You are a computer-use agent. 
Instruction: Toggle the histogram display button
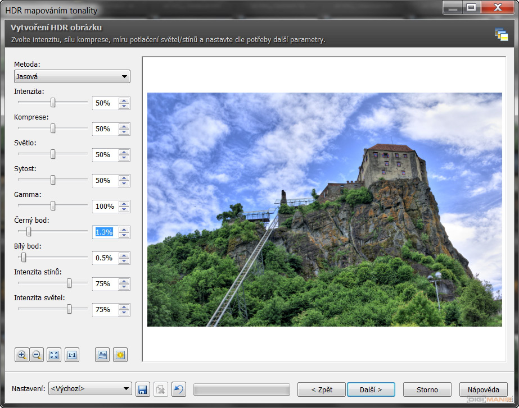click(102, 355)
